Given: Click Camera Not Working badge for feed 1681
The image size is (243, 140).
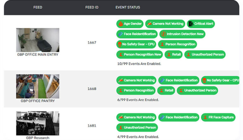Looking at the screenshot, I should click(x=136, y=117).
